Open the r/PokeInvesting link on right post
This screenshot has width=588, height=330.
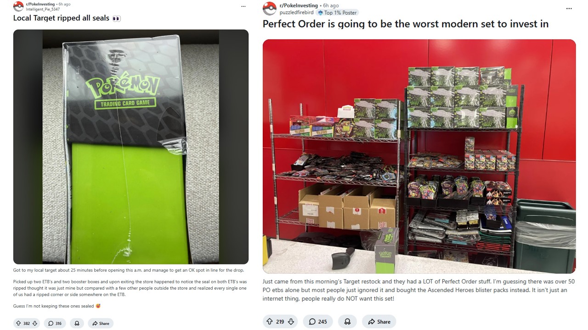coord(299,5)
